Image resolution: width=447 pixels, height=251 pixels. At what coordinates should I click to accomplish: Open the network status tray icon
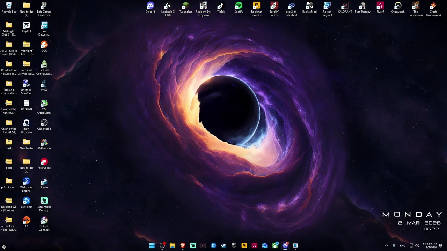pos(411,245)
